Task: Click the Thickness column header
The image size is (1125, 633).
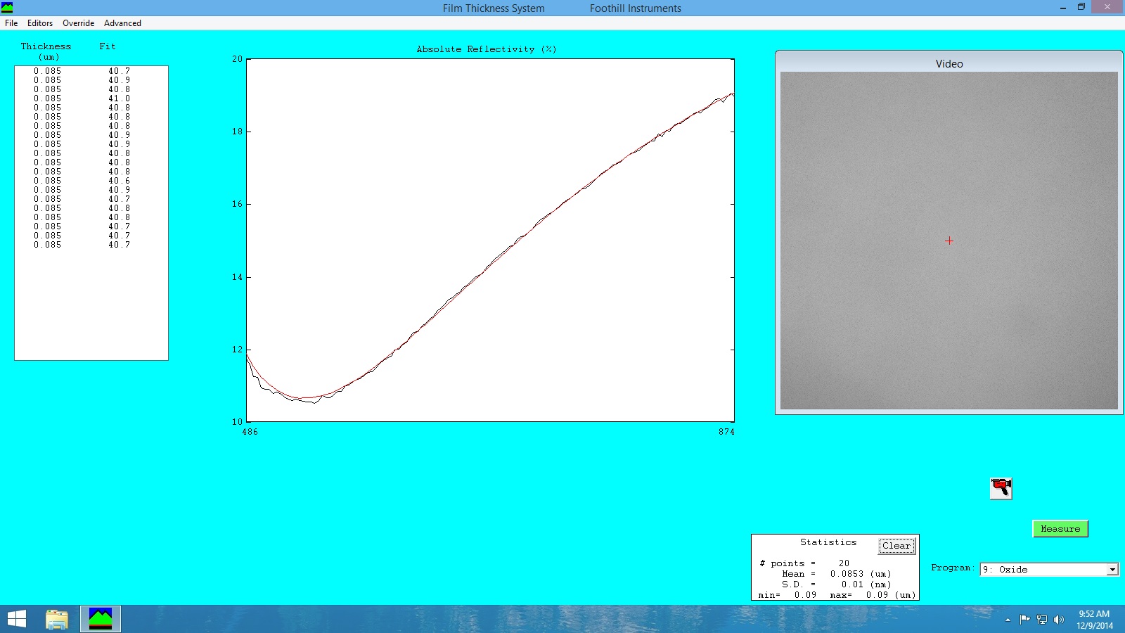Action: point(46,51)
